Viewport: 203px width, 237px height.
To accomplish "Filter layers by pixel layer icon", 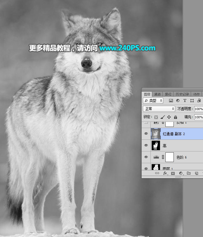I will 171,101.
